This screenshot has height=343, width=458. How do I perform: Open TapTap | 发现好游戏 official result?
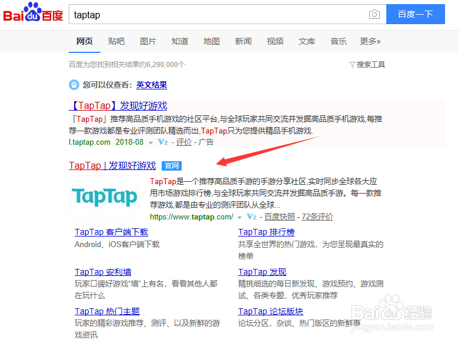click(x=112, y=165)
